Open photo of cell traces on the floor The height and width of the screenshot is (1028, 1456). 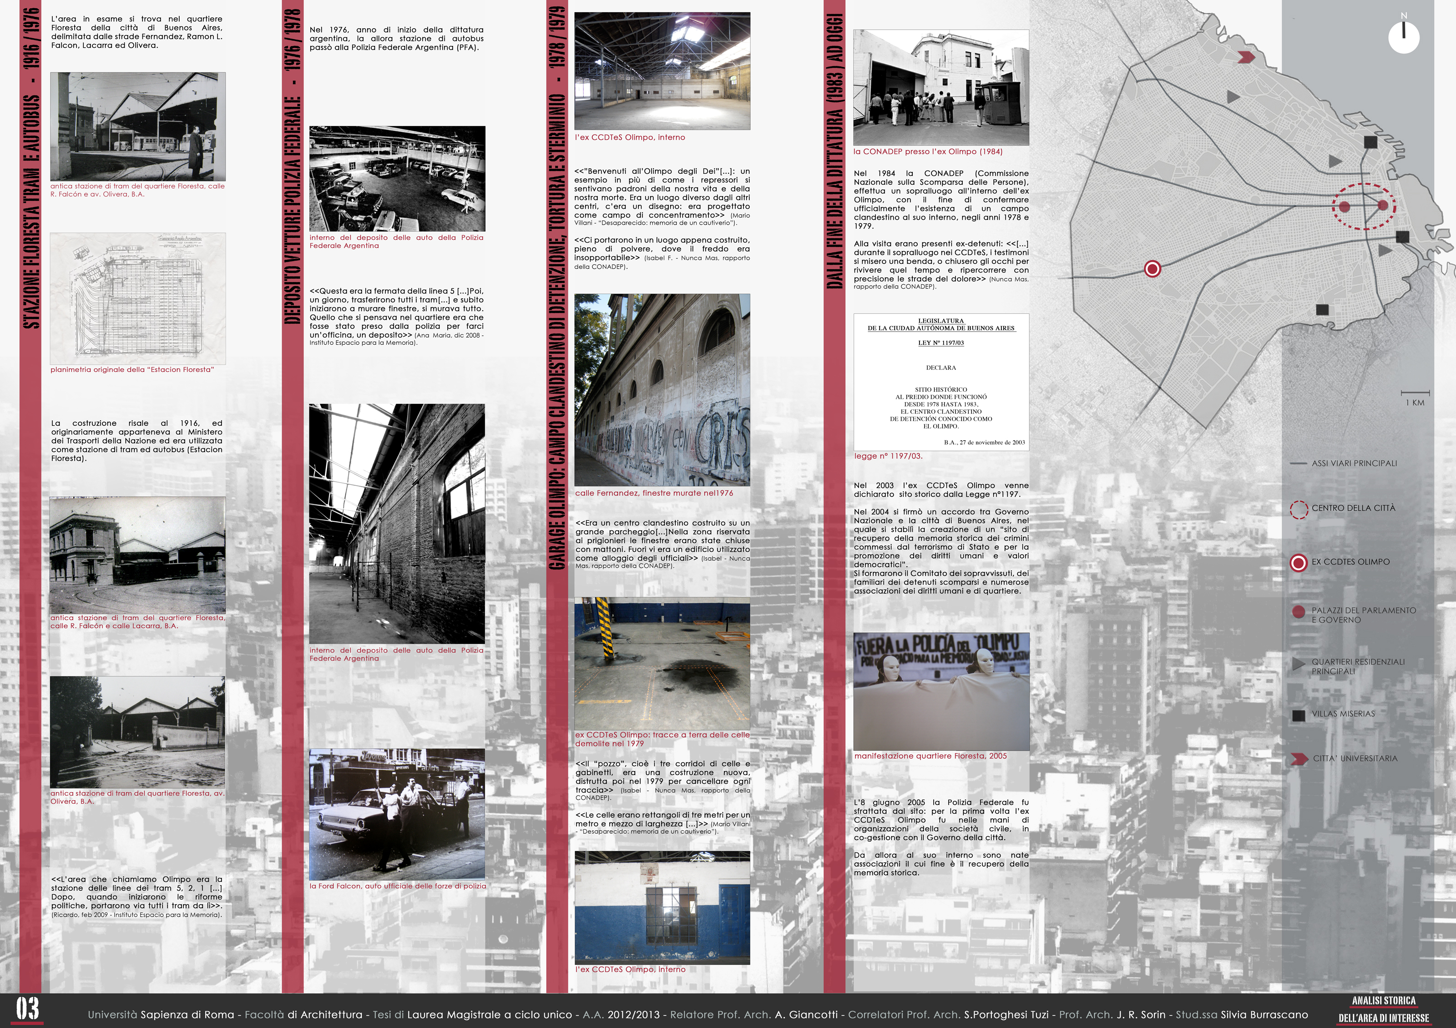click(662, 664)
